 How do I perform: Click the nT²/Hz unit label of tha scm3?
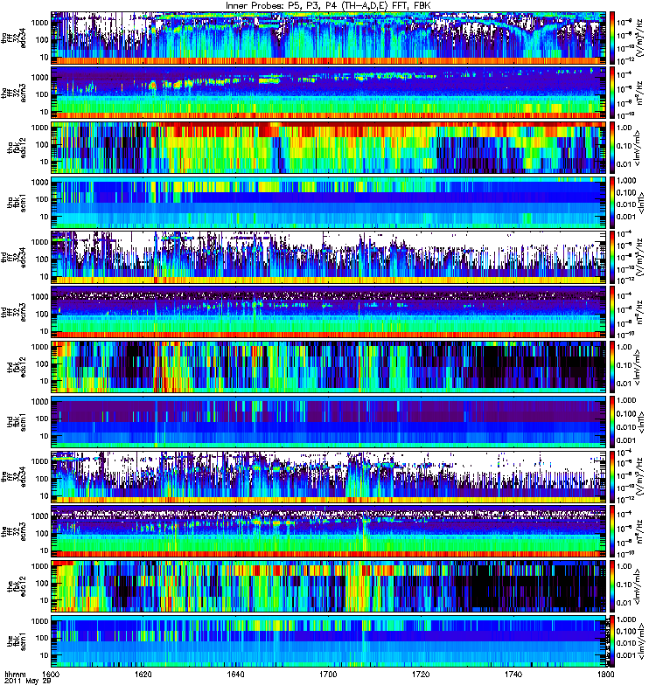639,93
